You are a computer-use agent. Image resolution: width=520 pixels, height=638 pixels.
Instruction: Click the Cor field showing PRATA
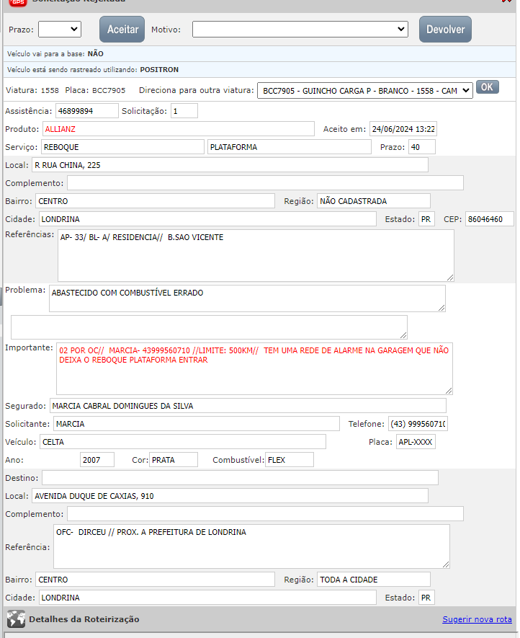(174, 460)
